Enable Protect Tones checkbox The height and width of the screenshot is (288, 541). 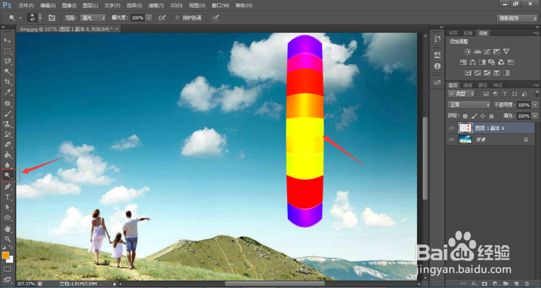177,18
